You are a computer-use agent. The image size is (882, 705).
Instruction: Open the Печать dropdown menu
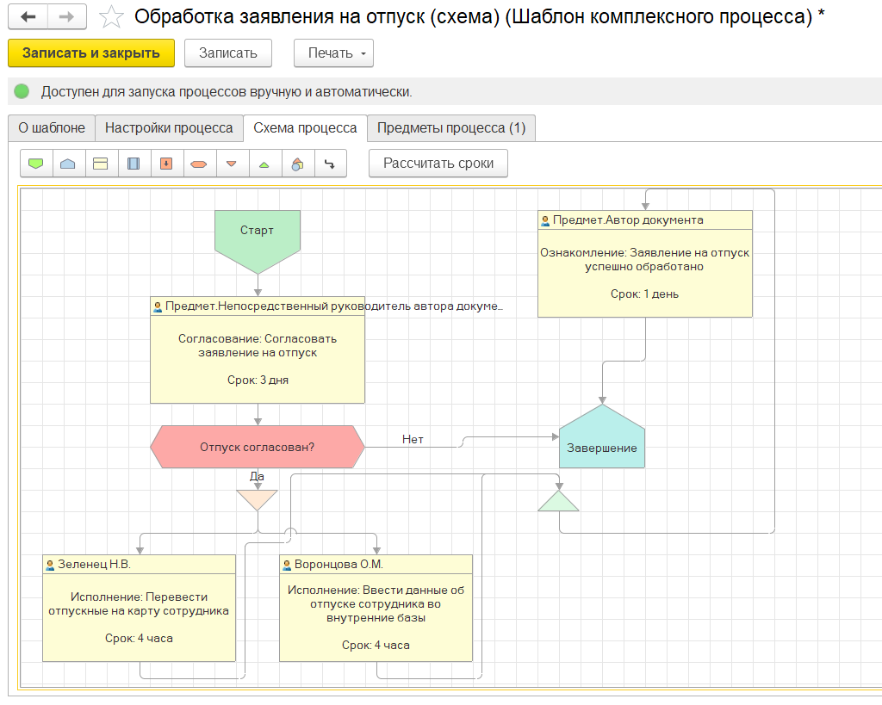tap(333, 53)
